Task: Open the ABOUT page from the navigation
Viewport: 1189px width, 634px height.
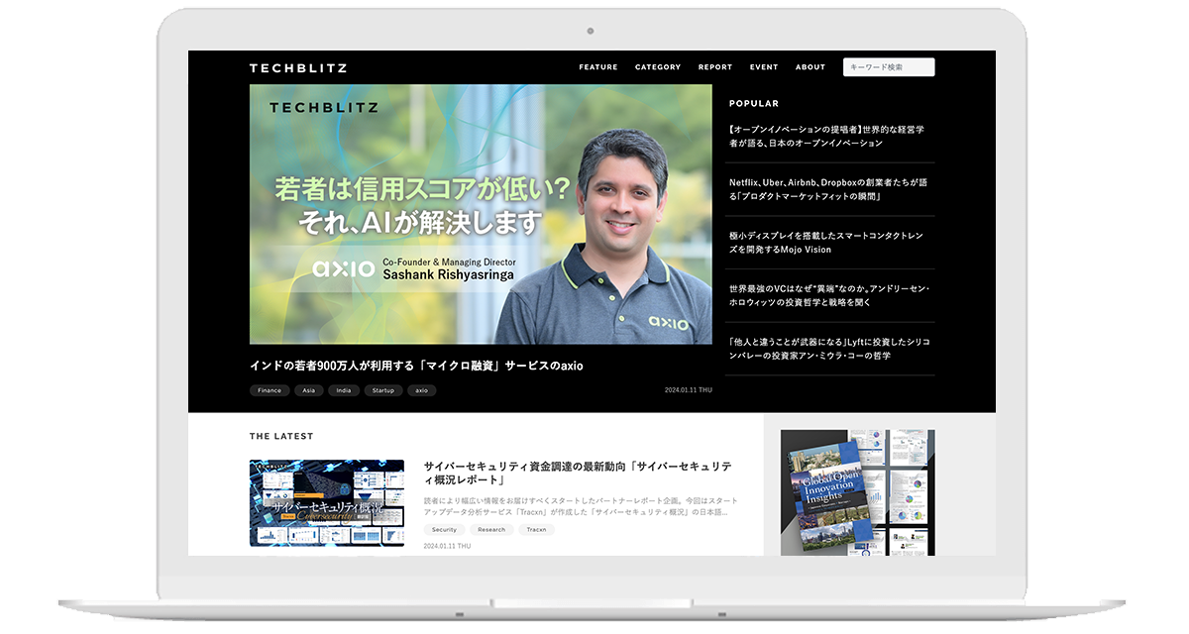Action: point(810,67)
